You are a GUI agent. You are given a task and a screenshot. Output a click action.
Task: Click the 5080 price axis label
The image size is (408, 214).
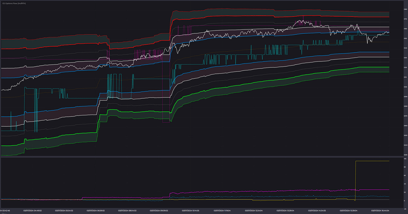point(405,106)
